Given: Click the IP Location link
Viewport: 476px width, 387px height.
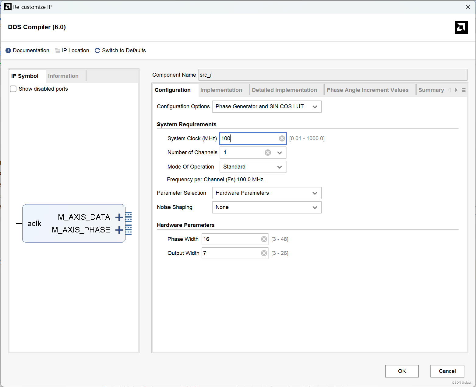Looking at the screenshot, I should (76, 51).
